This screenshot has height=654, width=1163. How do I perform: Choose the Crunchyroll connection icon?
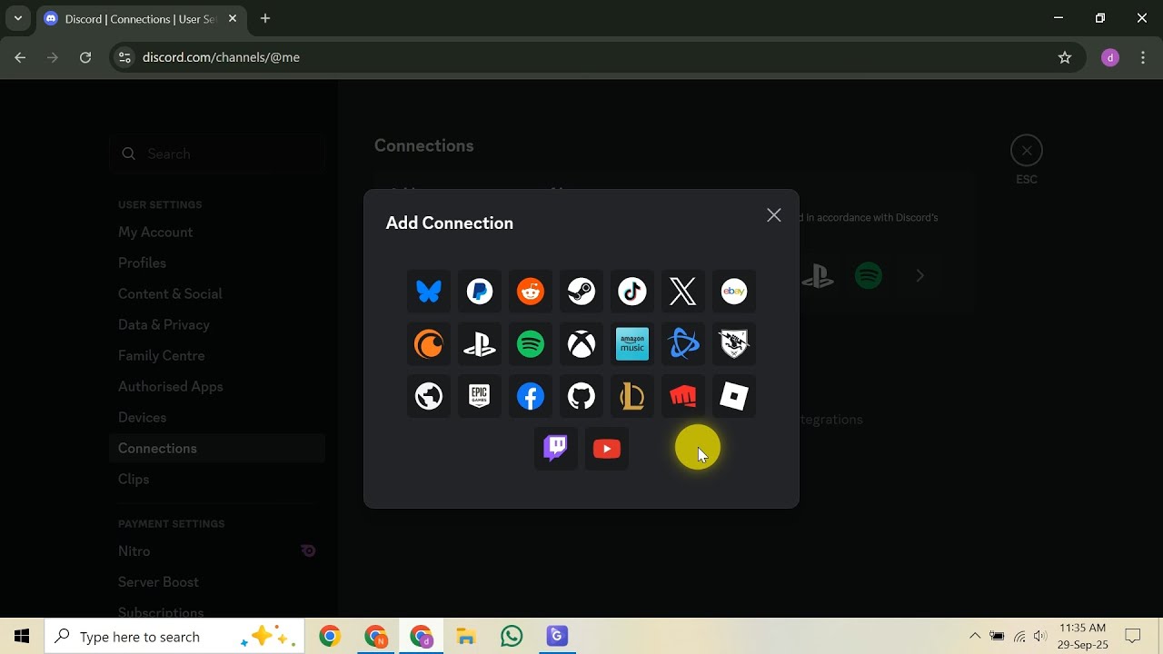click(429, 344)
